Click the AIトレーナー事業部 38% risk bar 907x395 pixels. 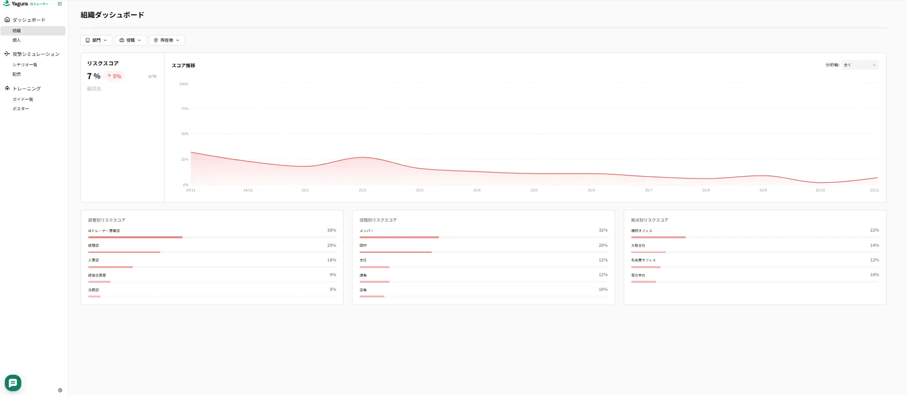click(135, 237)
